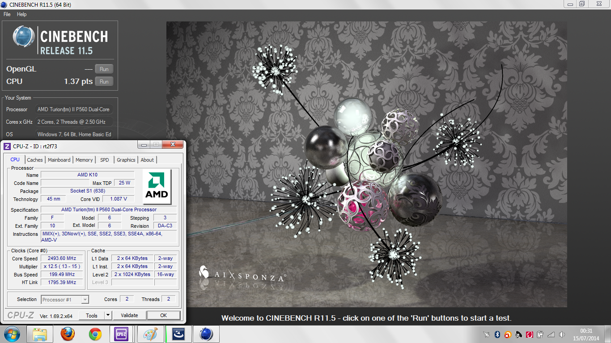Screen dimensions: 611x343
Task: Click the taskbar clock showing 00:31
Action: [x=586, y=334]
